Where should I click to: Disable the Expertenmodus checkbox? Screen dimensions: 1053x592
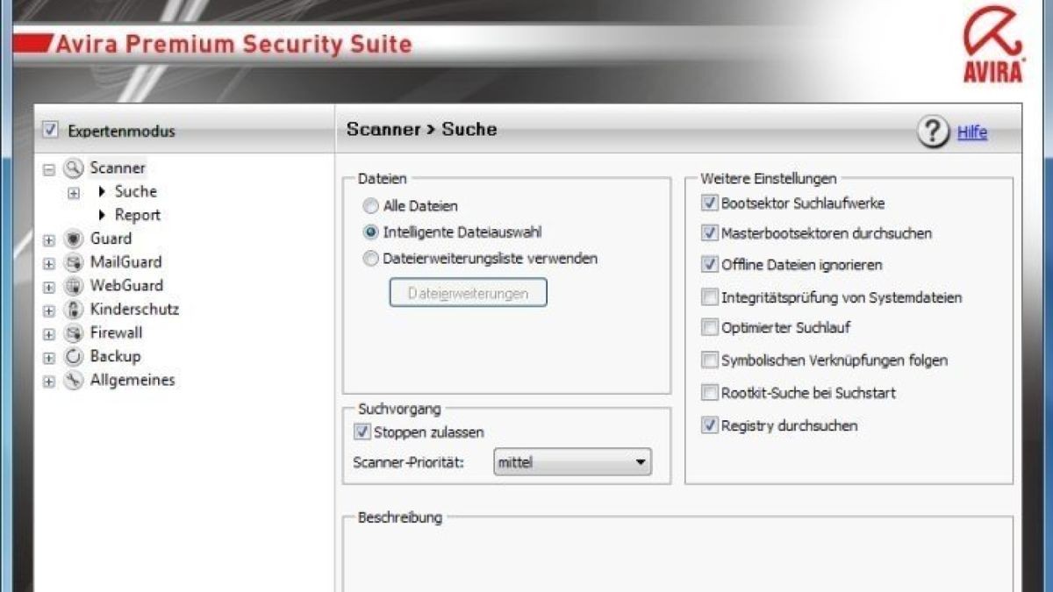point(50,130)
